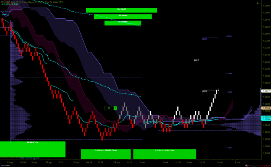
Task: Click the green order marker box reading 49
Action: click(x=109, y=108)
